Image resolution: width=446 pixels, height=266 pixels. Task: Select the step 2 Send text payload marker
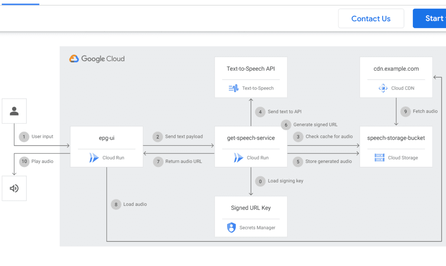point(158,137)
